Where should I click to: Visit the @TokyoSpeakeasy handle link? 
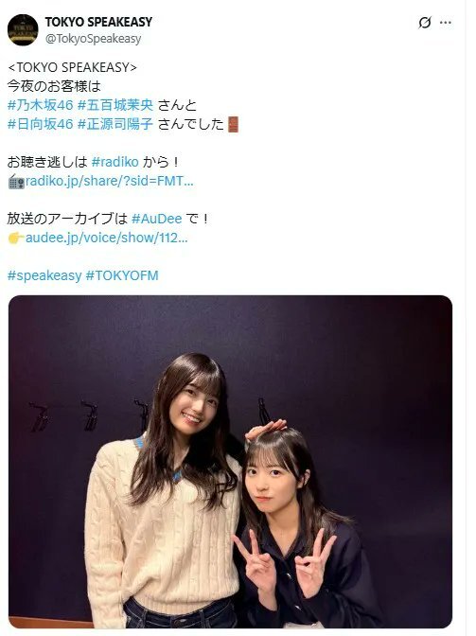coord(93,39)
